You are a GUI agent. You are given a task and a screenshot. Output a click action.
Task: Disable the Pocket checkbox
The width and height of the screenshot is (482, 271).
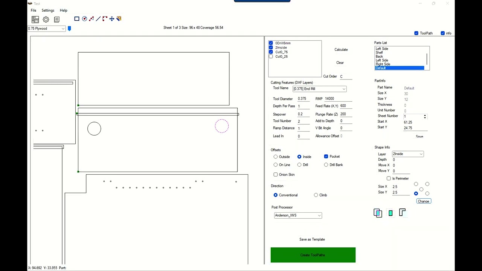pos(326,157)
